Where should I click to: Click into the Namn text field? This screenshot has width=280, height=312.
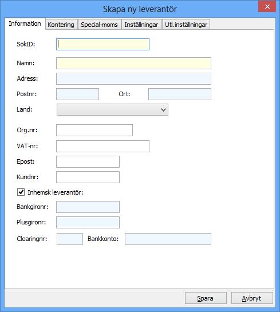pos(133,64)
